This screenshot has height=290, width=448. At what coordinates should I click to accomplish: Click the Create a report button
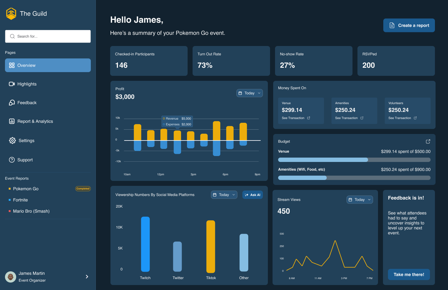[409, 25]
